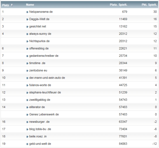
Task: Click the arrow icon before timotime .de
Action: point(27,63)
